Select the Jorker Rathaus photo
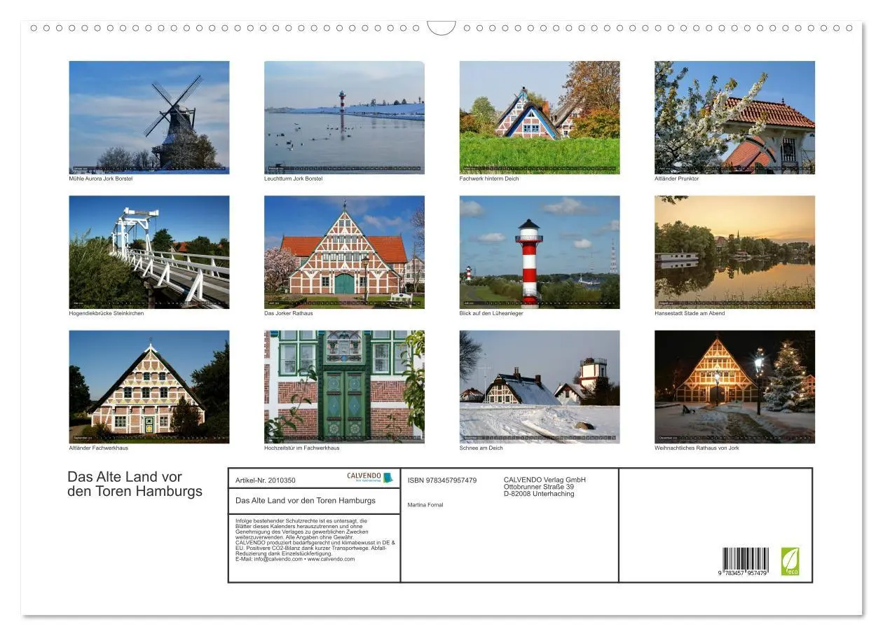This screenshot has height=636, width=883. (x=344, y=252)
